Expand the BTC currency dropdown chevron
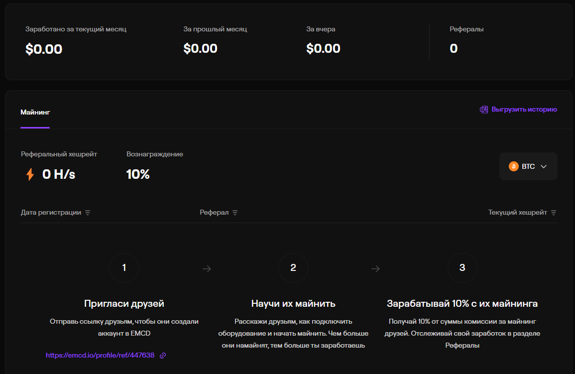 (544, 166)
